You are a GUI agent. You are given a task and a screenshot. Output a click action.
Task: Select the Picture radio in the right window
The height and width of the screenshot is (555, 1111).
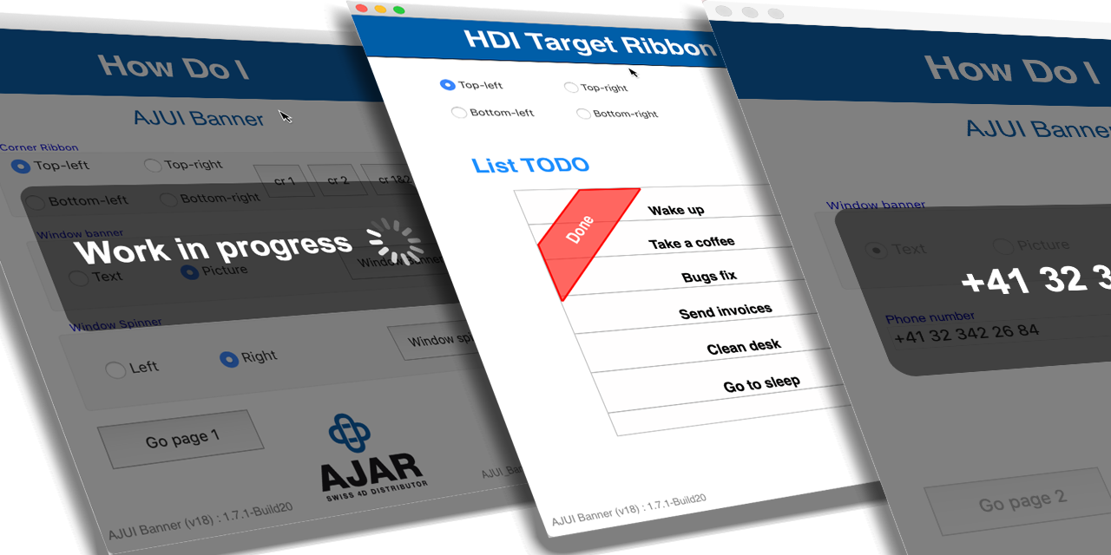point(1003,246)
